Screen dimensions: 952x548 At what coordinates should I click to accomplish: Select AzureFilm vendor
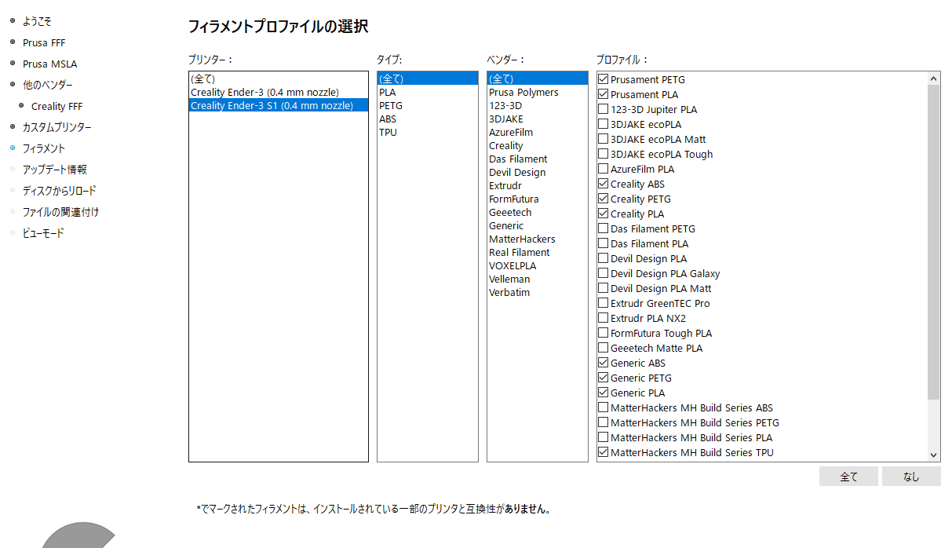click(538, 132)
